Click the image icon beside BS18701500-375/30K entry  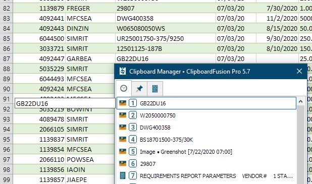[x=123, y=139]
